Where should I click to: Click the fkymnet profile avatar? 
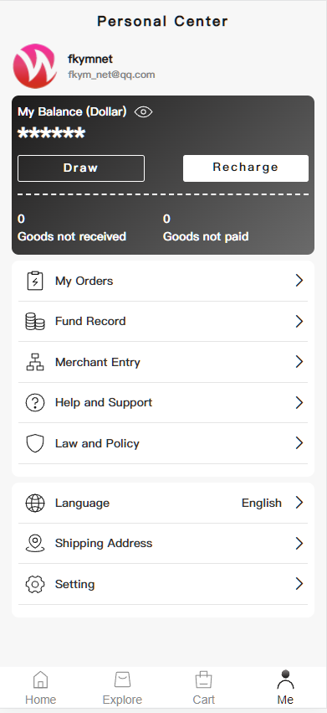click(35, 66)
